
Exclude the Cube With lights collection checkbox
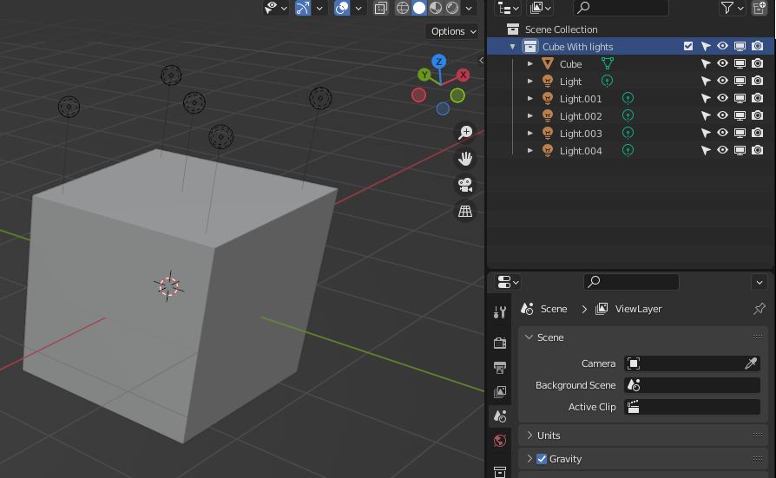[688, 47]
